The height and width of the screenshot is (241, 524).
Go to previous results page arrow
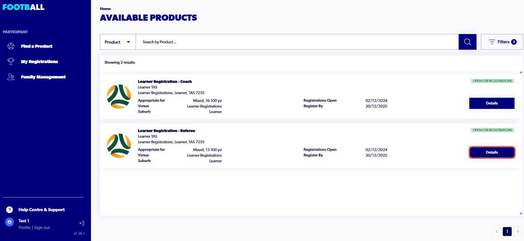(496, 231)
